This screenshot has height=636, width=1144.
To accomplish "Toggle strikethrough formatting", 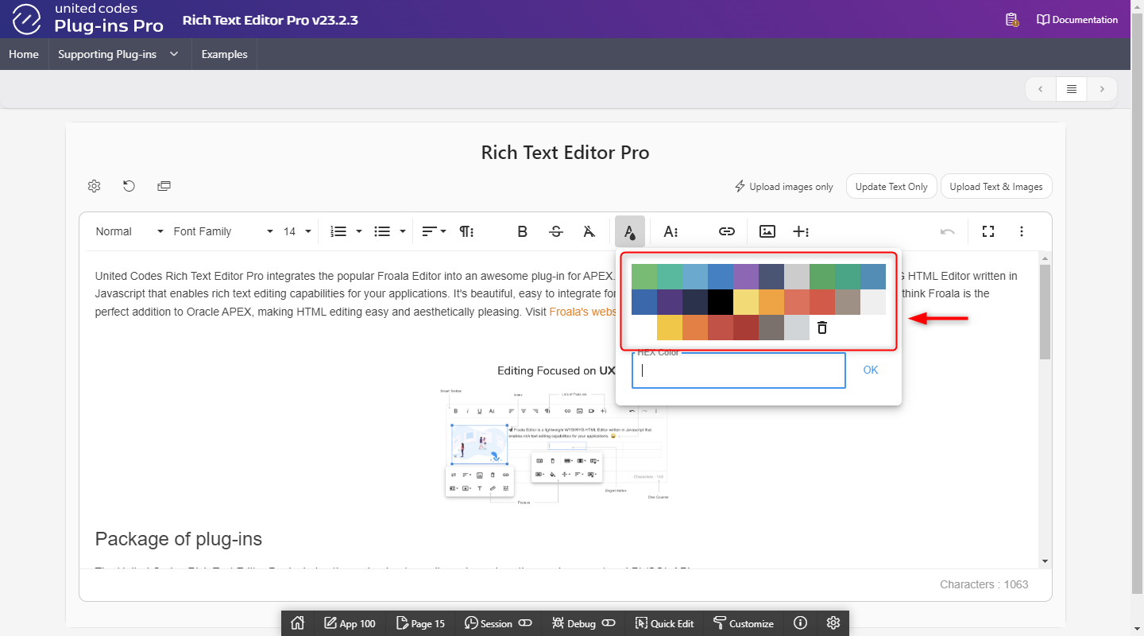I will pos(556,231).
